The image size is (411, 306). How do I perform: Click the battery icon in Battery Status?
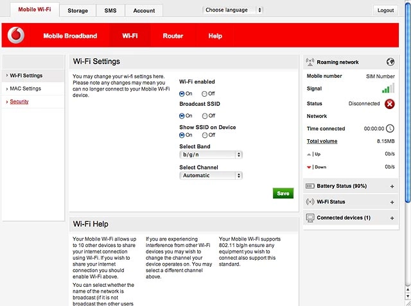(x=310, y=186)
